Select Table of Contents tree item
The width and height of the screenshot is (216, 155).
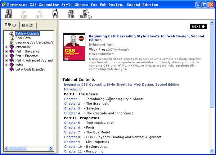pyautogui.click(x=27, y=33)
